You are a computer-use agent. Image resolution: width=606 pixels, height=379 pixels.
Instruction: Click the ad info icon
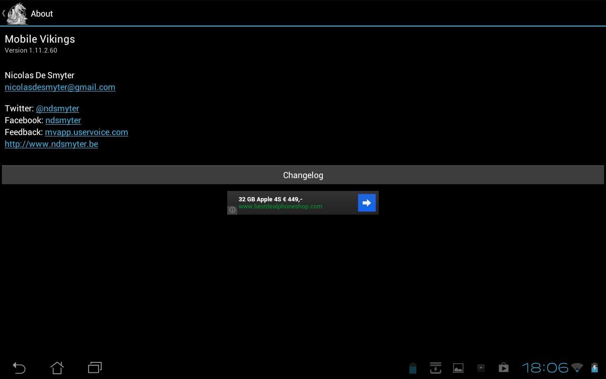[232, 210]
